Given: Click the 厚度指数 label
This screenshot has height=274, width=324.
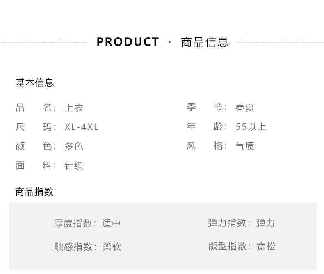Looking at the screenshot, I should (73, 223).
